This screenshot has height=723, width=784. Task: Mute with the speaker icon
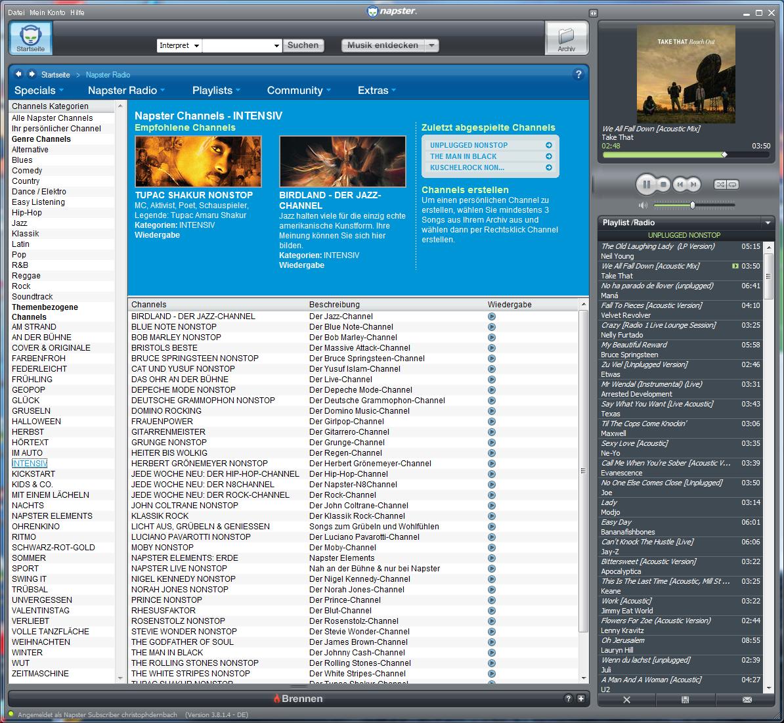pyautogui.click(x=643, y=205)
